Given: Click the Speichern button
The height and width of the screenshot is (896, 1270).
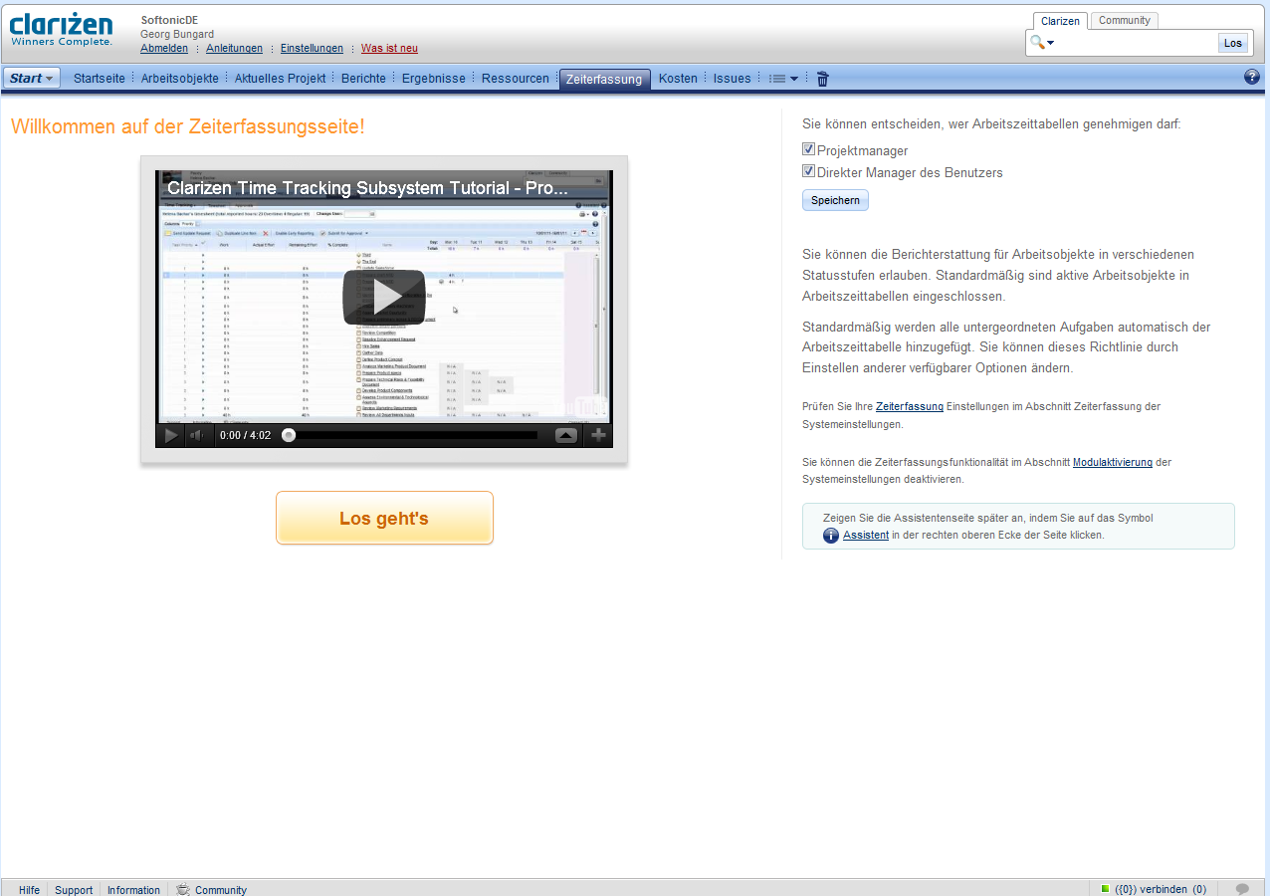Looking at the screenshot, I should (x=835, y=200).
